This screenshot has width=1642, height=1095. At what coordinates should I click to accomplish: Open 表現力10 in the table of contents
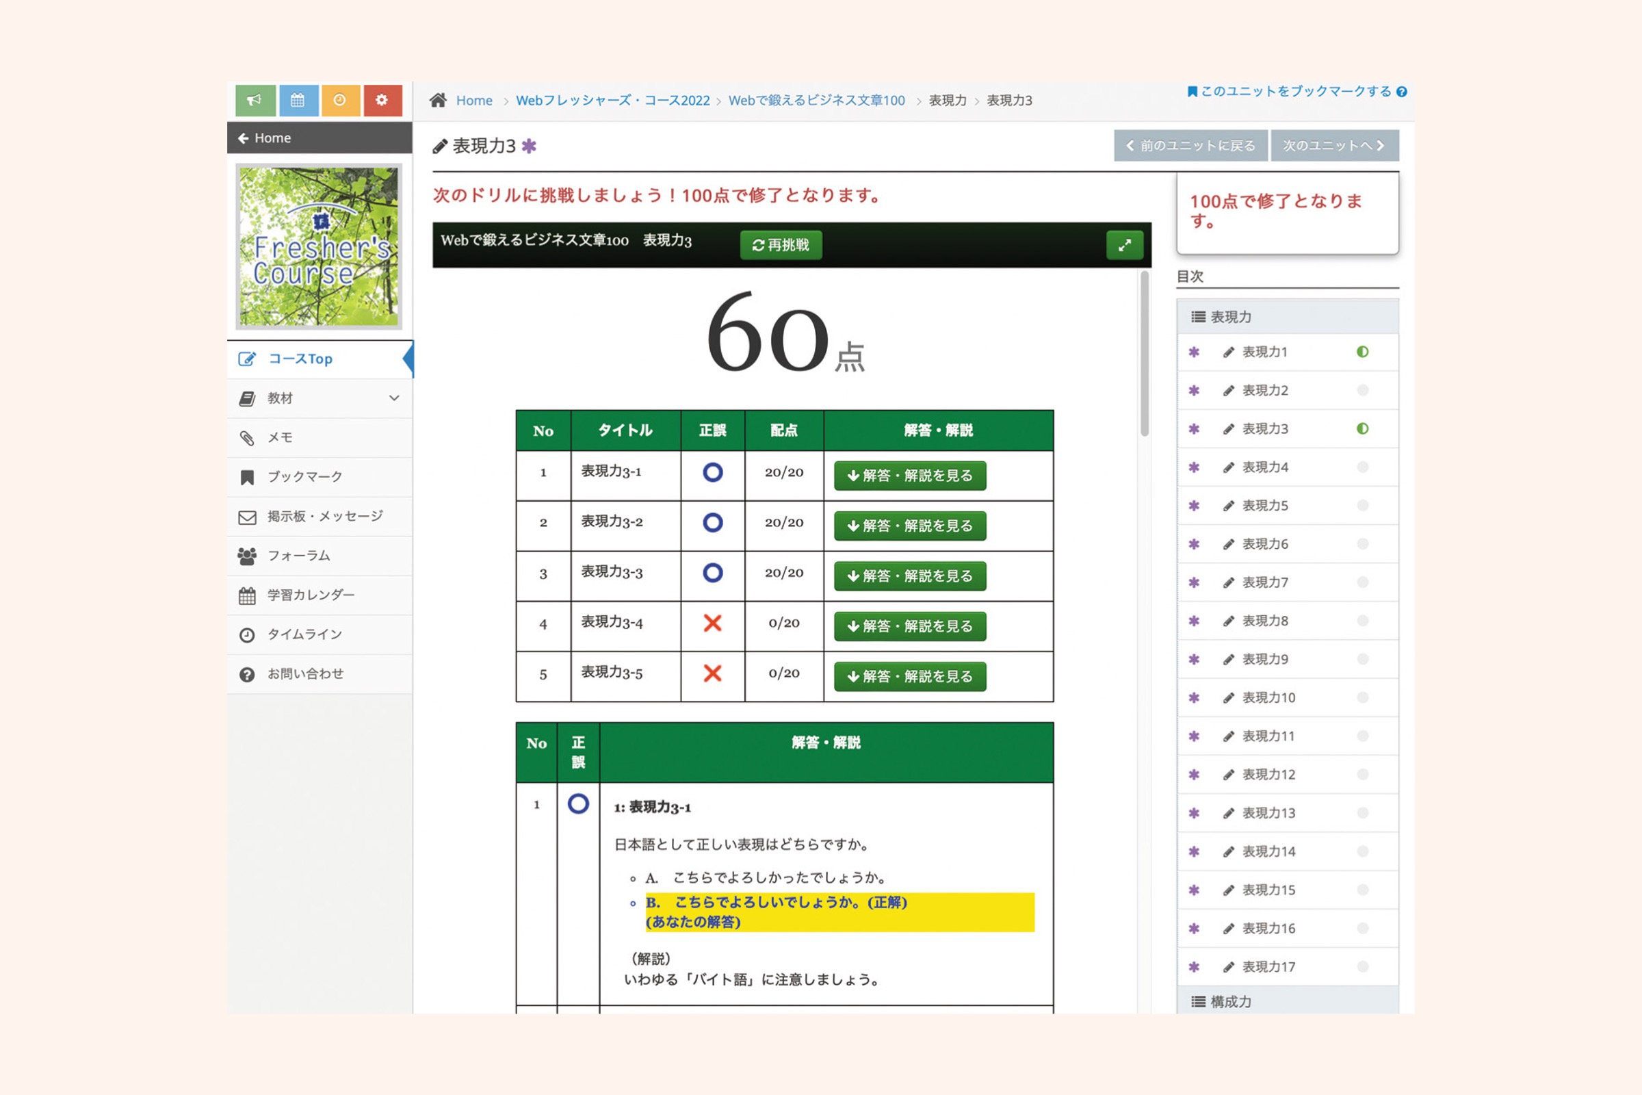(1288, 697)
